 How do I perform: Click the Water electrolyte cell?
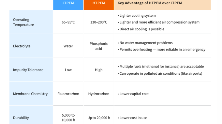68,46
